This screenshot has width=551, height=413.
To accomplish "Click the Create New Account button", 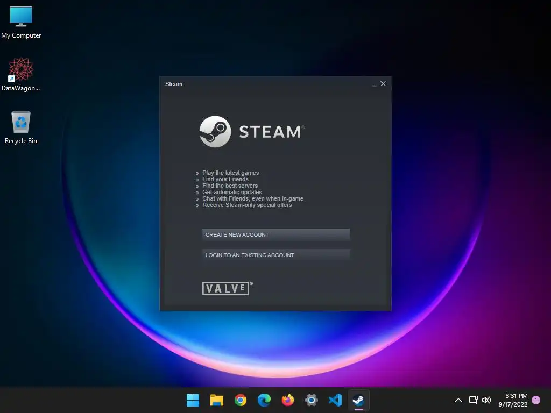I will [276, 234].
